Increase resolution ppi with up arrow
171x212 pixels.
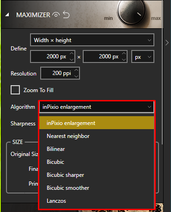76,70
